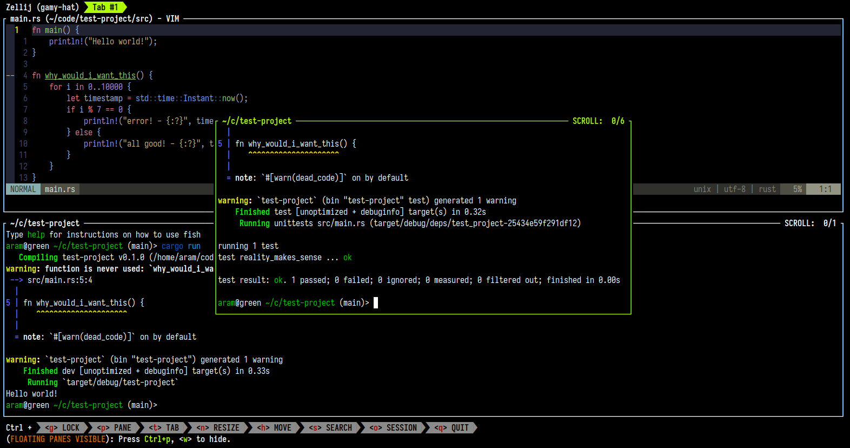This screenshot has width=850, height=448.
Task: Click the SEARCH mode item in status bar
Action: click(x=330, y=427)
